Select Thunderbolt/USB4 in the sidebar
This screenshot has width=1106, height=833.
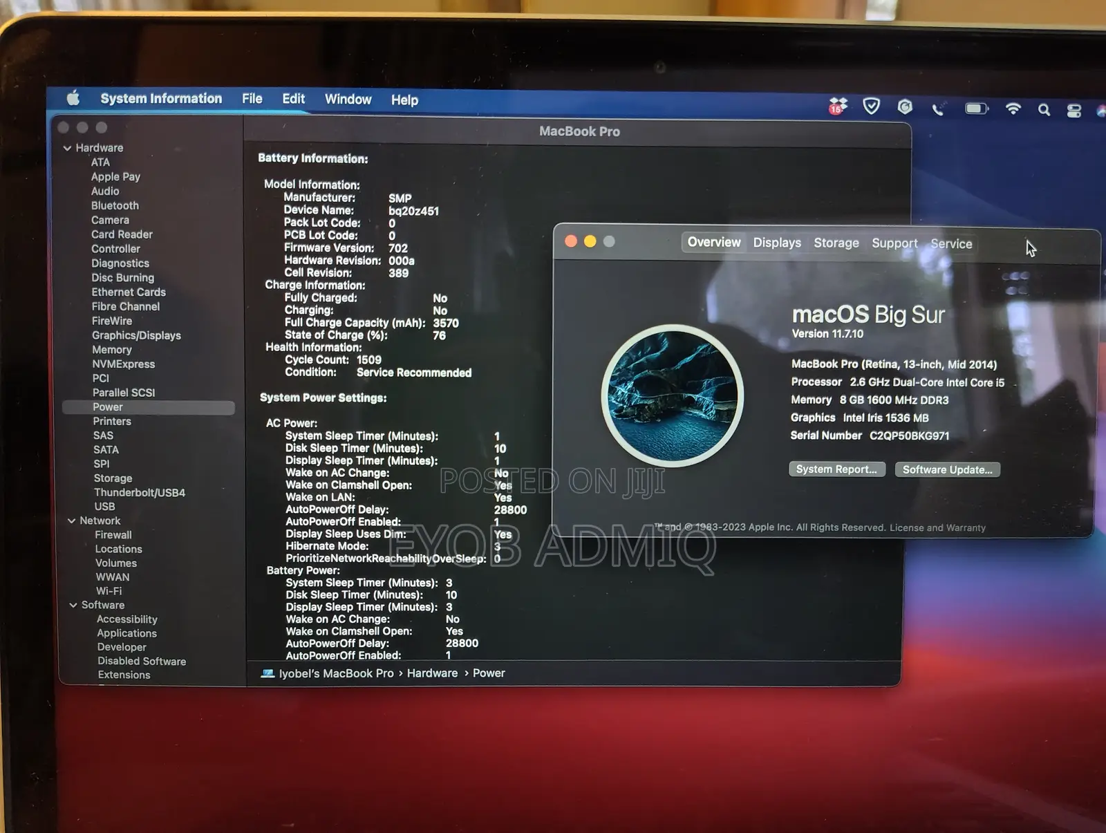click(140, 493)
